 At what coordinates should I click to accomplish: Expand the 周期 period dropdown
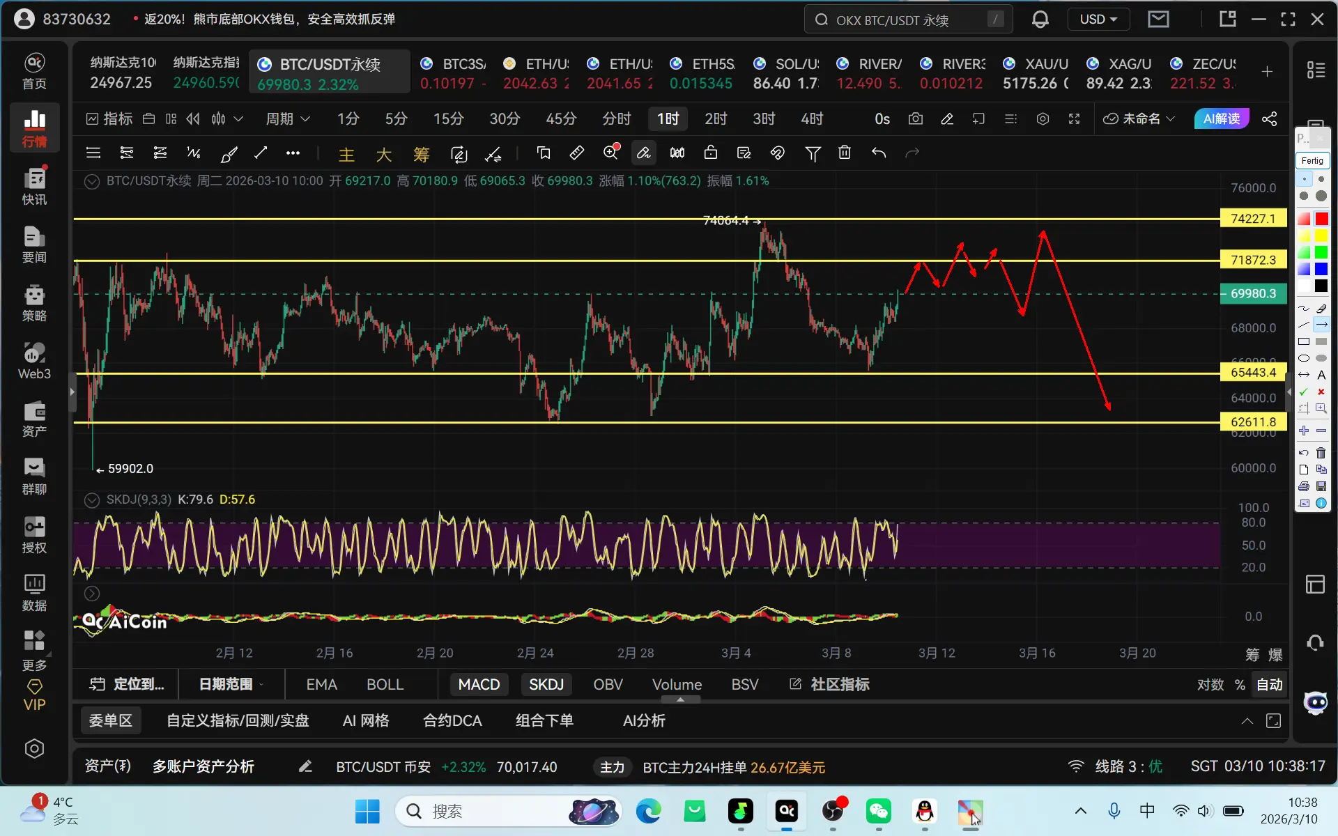coord(287,119)
